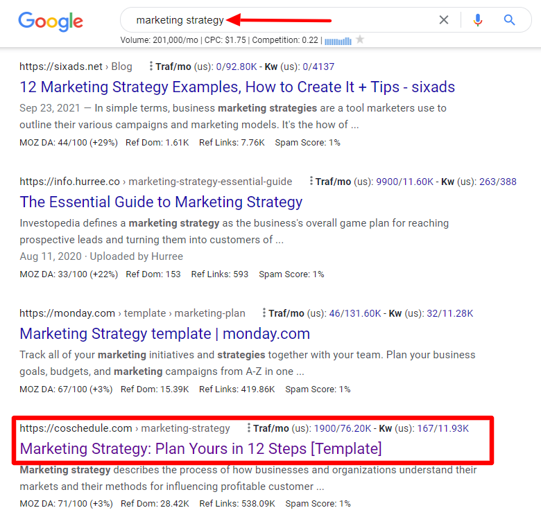Open three-dot menu for sixads.net result

151,66
